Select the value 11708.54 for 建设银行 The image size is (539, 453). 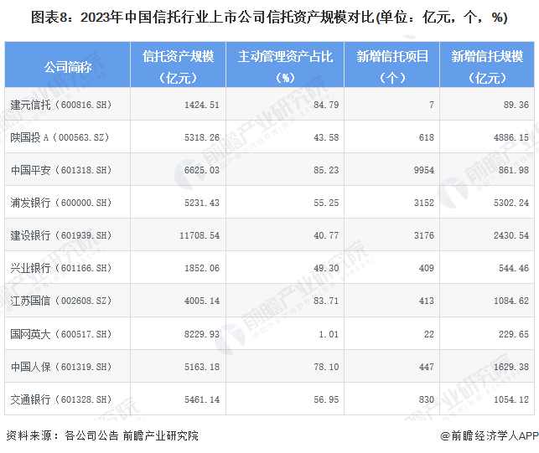click(x=200, y=235)
